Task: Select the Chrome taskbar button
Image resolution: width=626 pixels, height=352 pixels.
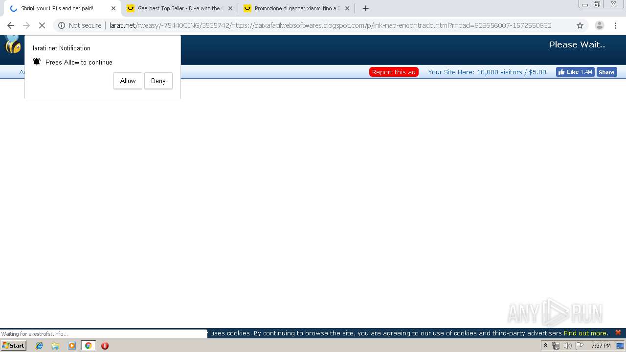Action: [x=88, y=346]
